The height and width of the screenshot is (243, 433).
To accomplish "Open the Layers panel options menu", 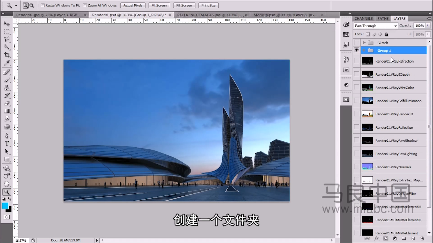I will click(x=428, y=18).
